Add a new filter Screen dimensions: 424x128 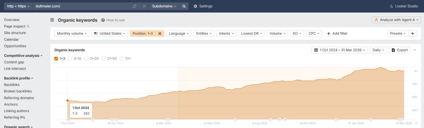[337, 33]
